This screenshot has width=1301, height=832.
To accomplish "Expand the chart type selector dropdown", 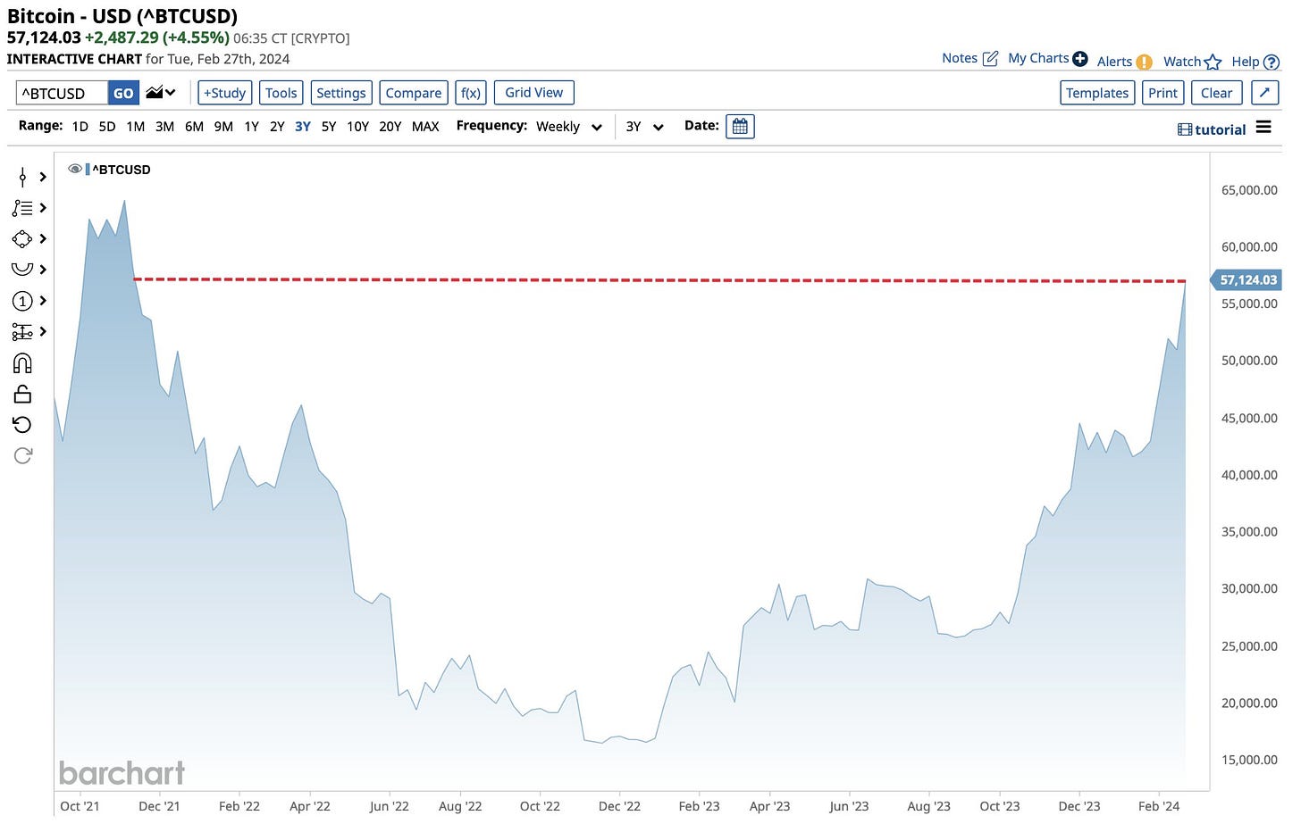I will click(161, 93).
